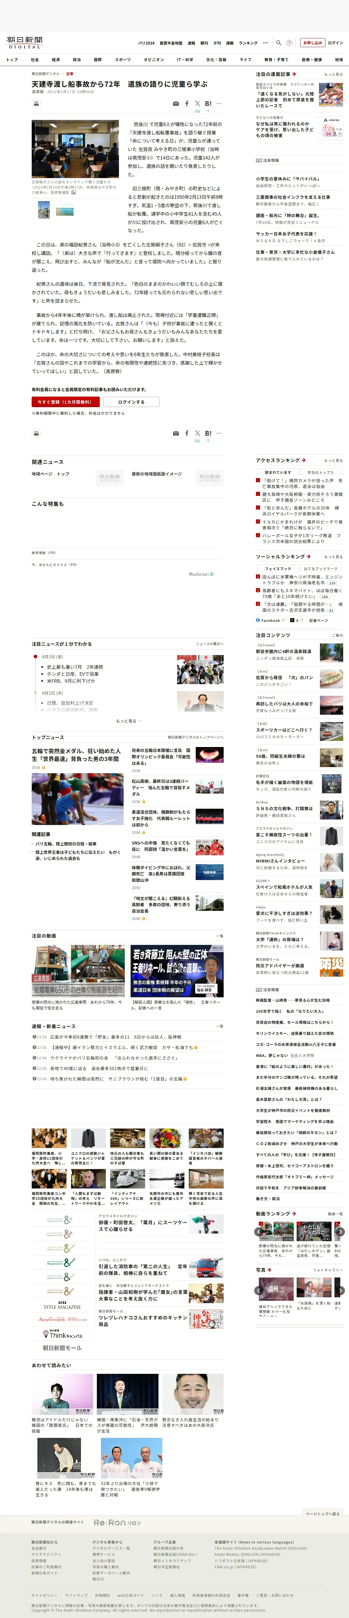
Task: Open the help question-mark icon in header
Action: tap(289, 43)
